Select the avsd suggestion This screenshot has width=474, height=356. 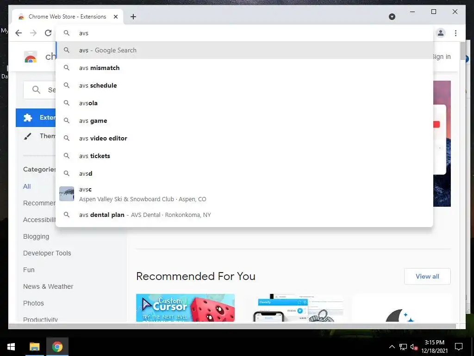pos(244,173)
